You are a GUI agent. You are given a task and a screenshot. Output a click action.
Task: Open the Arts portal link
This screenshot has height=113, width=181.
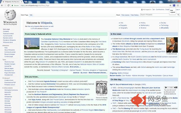(x=122, y=23)
